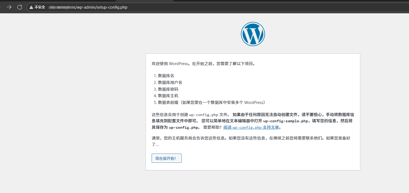
Task: Click the 数据库用户名 list item
Action: click(x=170, y=83)
